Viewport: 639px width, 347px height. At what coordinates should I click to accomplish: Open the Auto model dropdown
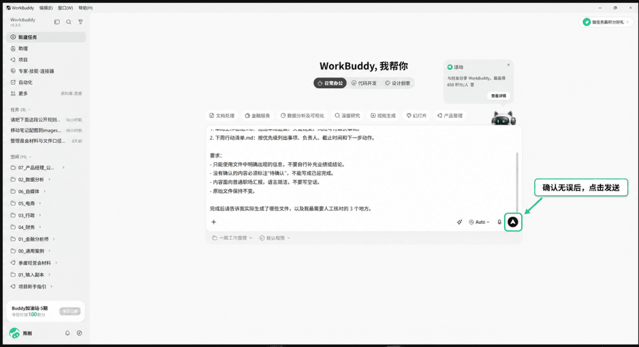pyautogui.click(x=479, y=222)
